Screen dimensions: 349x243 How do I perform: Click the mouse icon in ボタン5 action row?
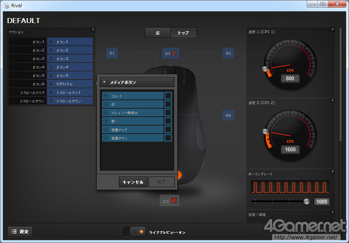tap(51, 76)
